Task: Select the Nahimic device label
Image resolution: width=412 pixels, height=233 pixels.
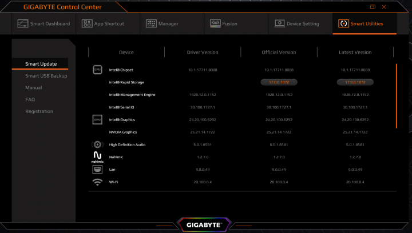Action: pyautogui.click(x=116, y=157)
